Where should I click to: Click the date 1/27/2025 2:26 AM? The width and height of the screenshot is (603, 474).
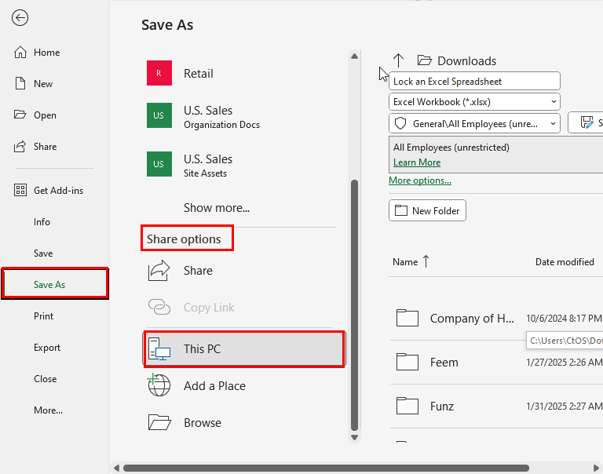click(564, 362)
